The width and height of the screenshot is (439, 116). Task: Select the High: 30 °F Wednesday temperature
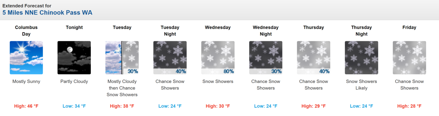(x=218, y=106)
